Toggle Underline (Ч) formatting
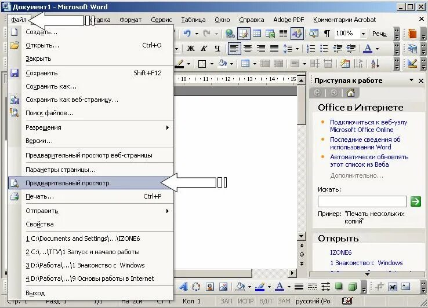 (x=217, y=49)
